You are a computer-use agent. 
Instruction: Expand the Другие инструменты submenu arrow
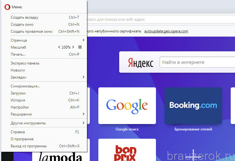(x=83, y=123)
